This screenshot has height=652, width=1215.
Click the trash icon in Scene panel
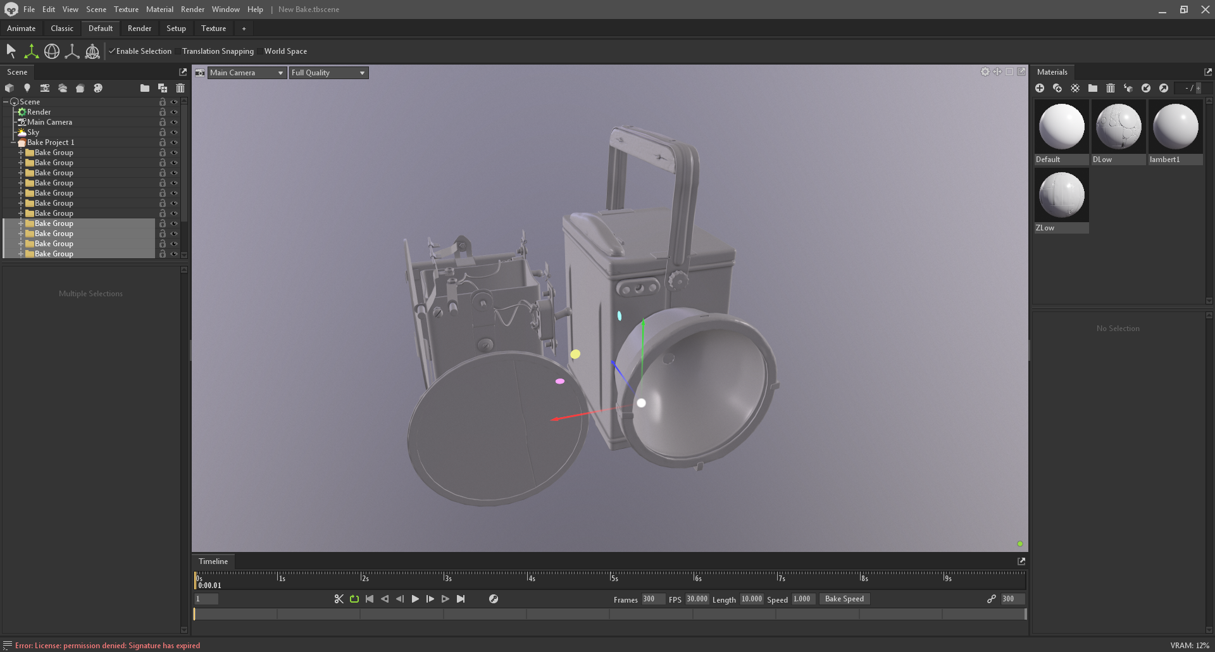coord(180,88)
